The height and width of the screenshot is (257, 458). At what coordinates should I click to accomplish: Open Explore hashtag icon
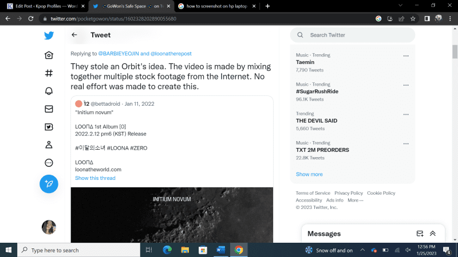(x=49, y=73)
